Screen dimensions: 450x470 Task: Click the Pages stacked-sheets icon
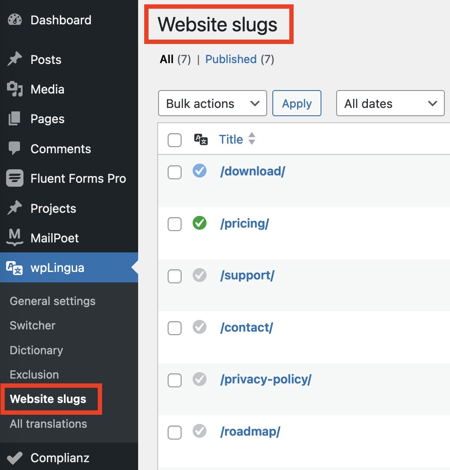15,119
